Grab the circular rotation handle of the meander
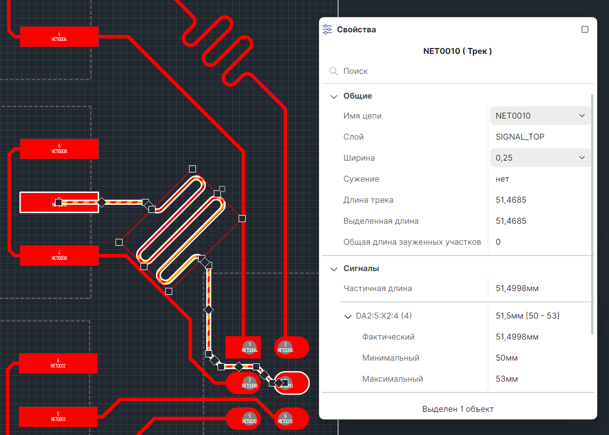The height and width of the screenshot is (435, 609). [222, 189]
